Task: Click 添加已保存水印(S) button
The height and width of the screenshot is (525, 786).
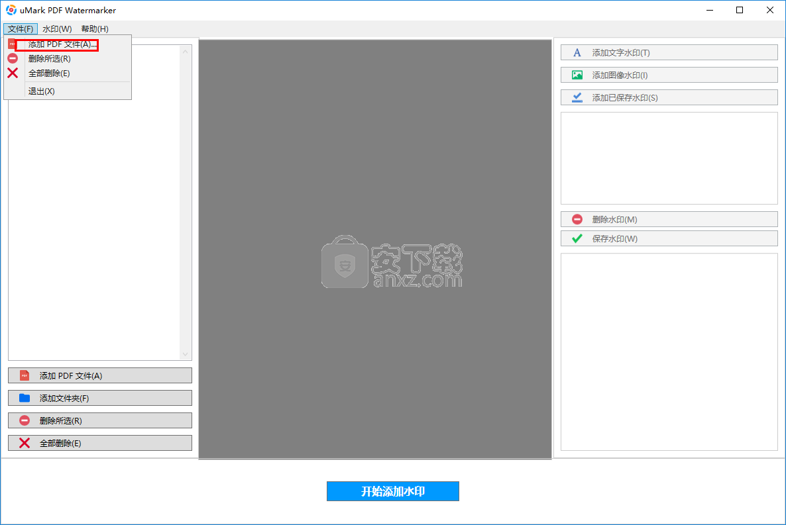Action: click(x=669, y=98)
